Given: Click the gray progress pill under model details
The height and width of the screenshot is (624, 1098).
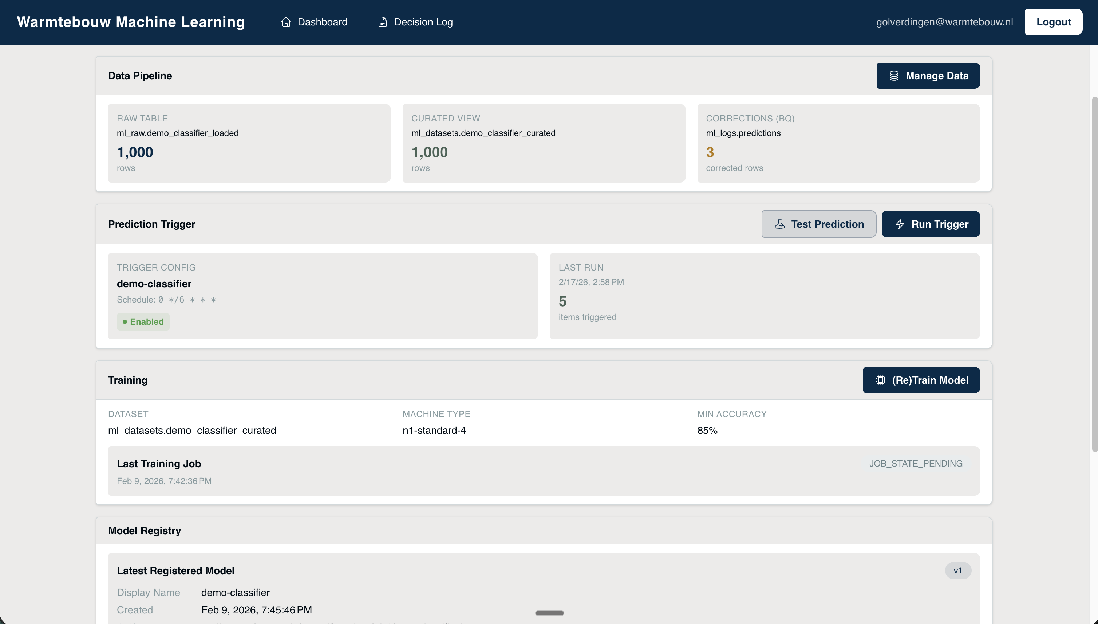Looking at the screenshot, I should point(549,613).
